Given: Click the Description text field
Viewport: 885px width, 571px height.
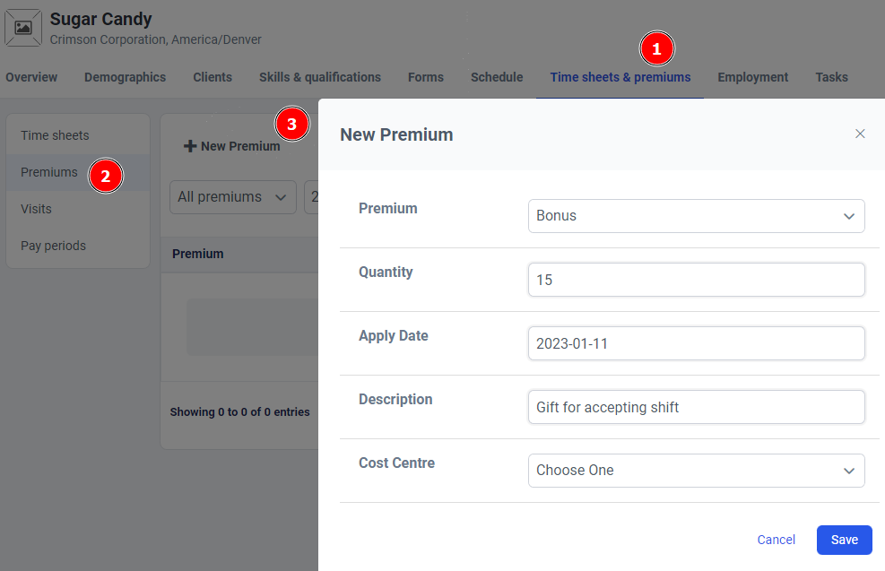Looking at the screenshot, I should click(696, 407).
